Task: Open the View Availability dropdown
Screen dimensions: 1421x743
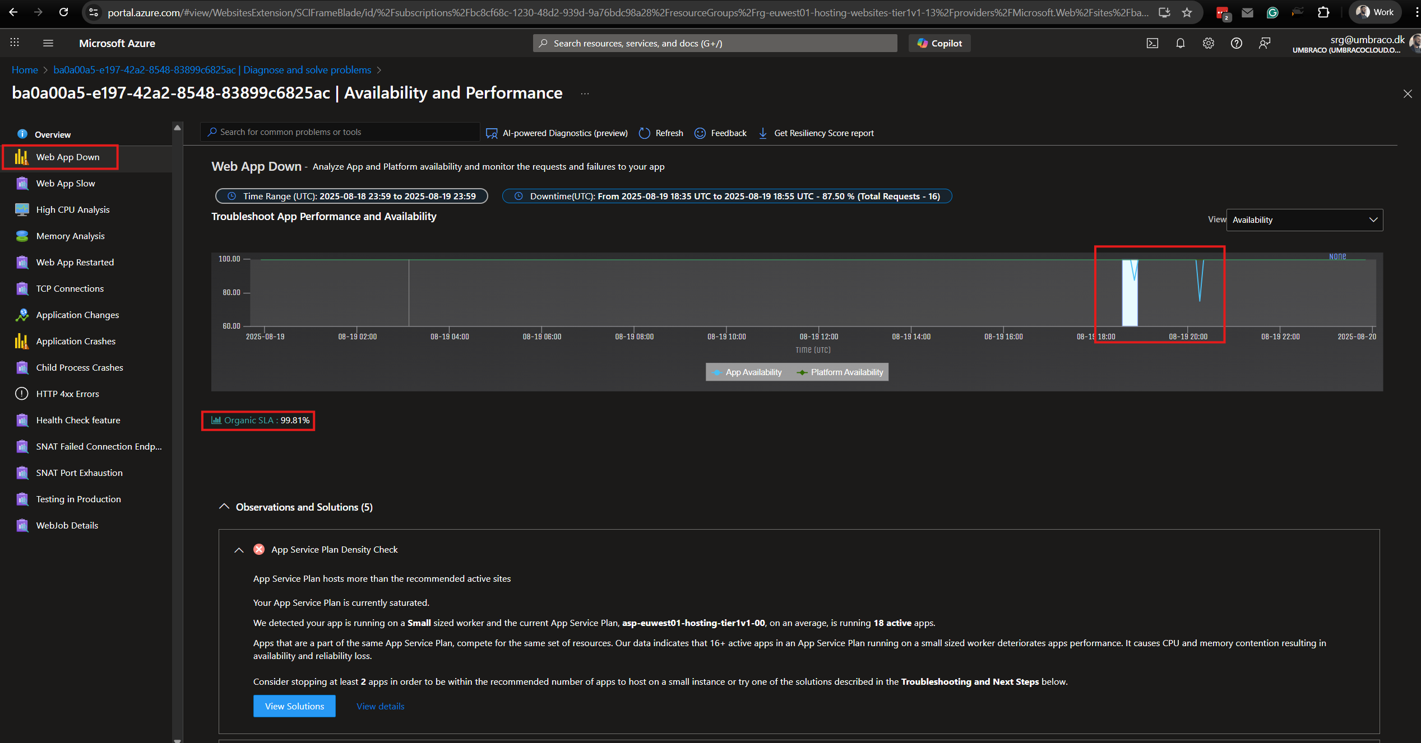Action: tap(1304, 220)
